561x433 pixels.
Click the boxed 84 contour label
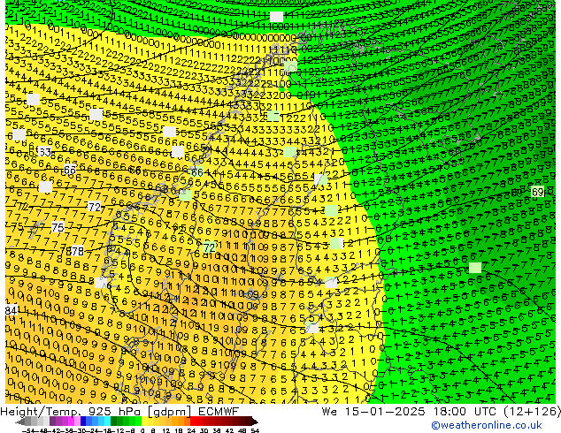click(12, 310)
